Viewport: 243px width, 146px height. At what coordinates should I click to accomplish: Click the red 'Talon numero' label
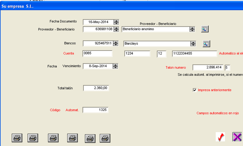[176, 67]
